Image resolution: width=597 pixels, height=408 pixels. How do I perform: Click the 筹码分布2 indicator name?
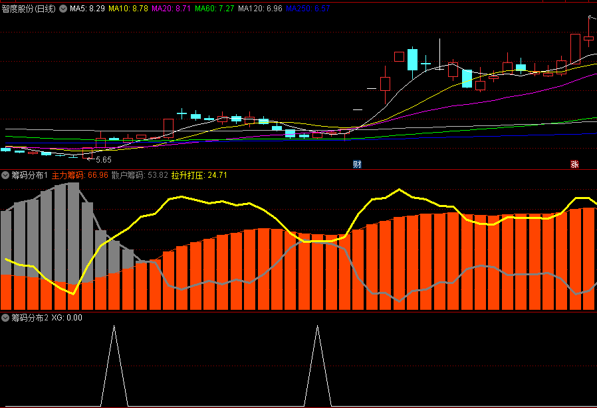pos(30,318)
